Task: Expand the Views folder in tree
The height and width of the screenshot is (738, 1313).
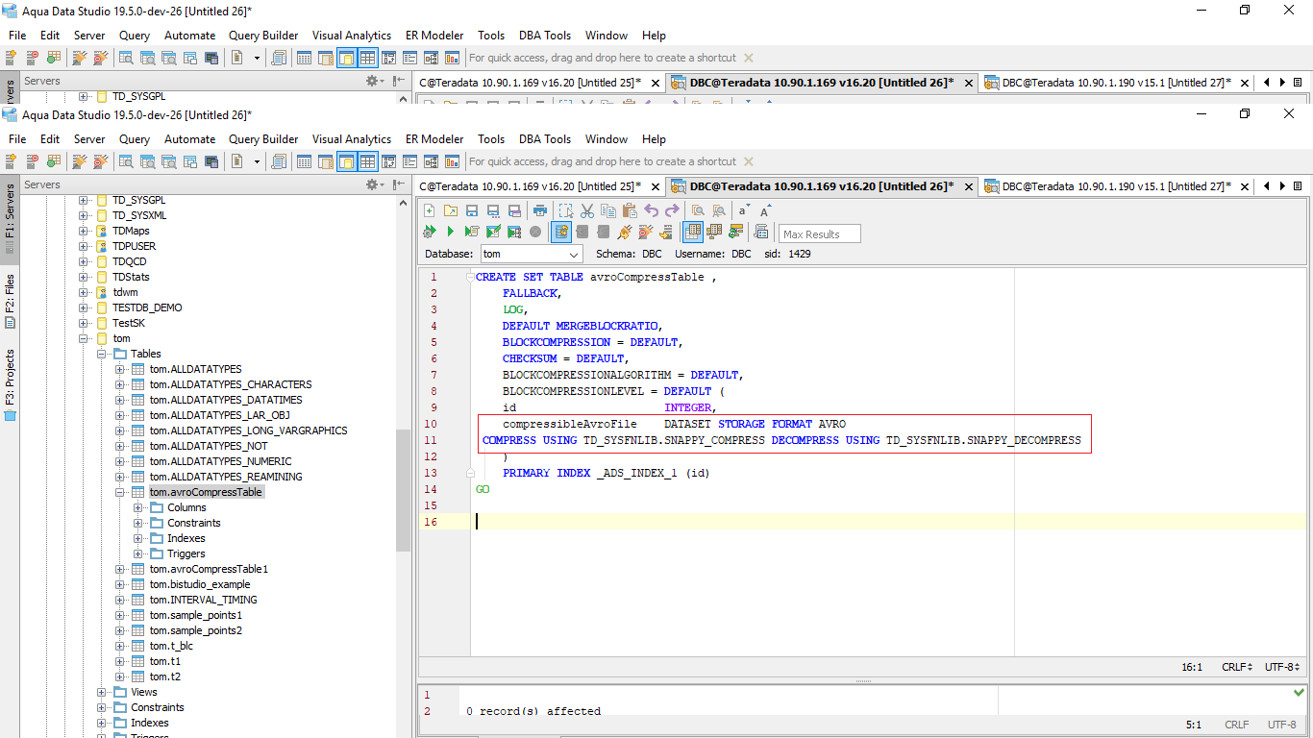Action: (102, 692)
